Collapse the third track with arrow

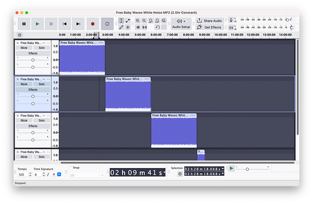(44, 116)
